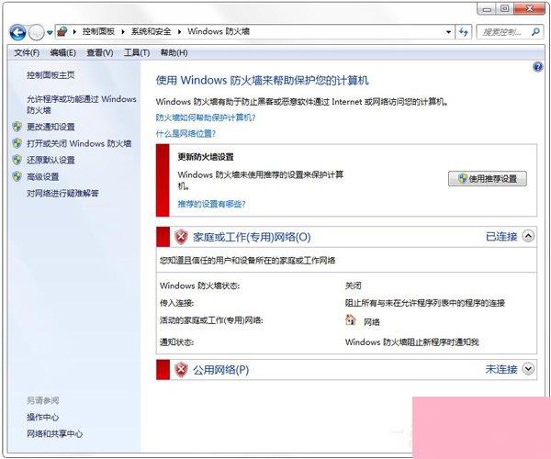Click the blue help question mark icon
The image size is (551, 459).
[x=537, y=67]
